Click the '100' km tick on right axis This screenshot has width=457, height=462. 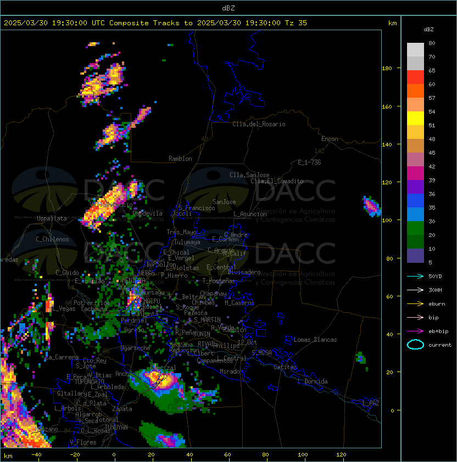(x=387, y=221)
